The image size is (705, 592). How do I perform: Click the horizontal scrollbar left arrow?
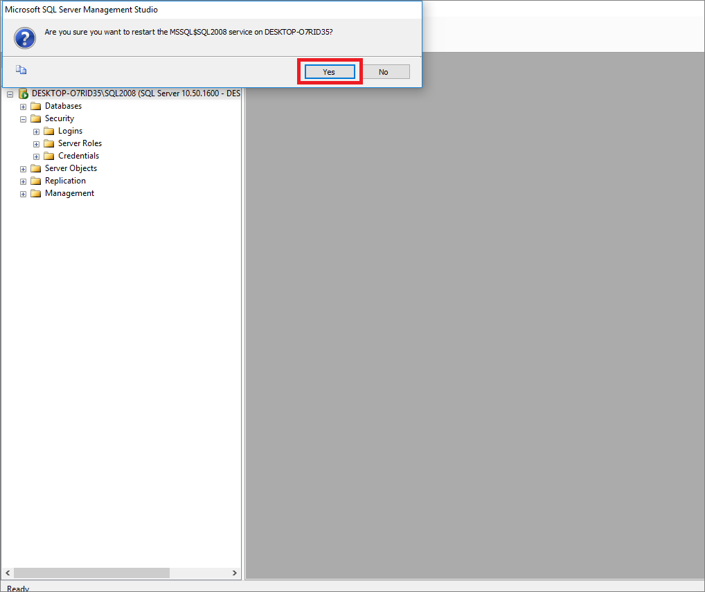point(8,573)
